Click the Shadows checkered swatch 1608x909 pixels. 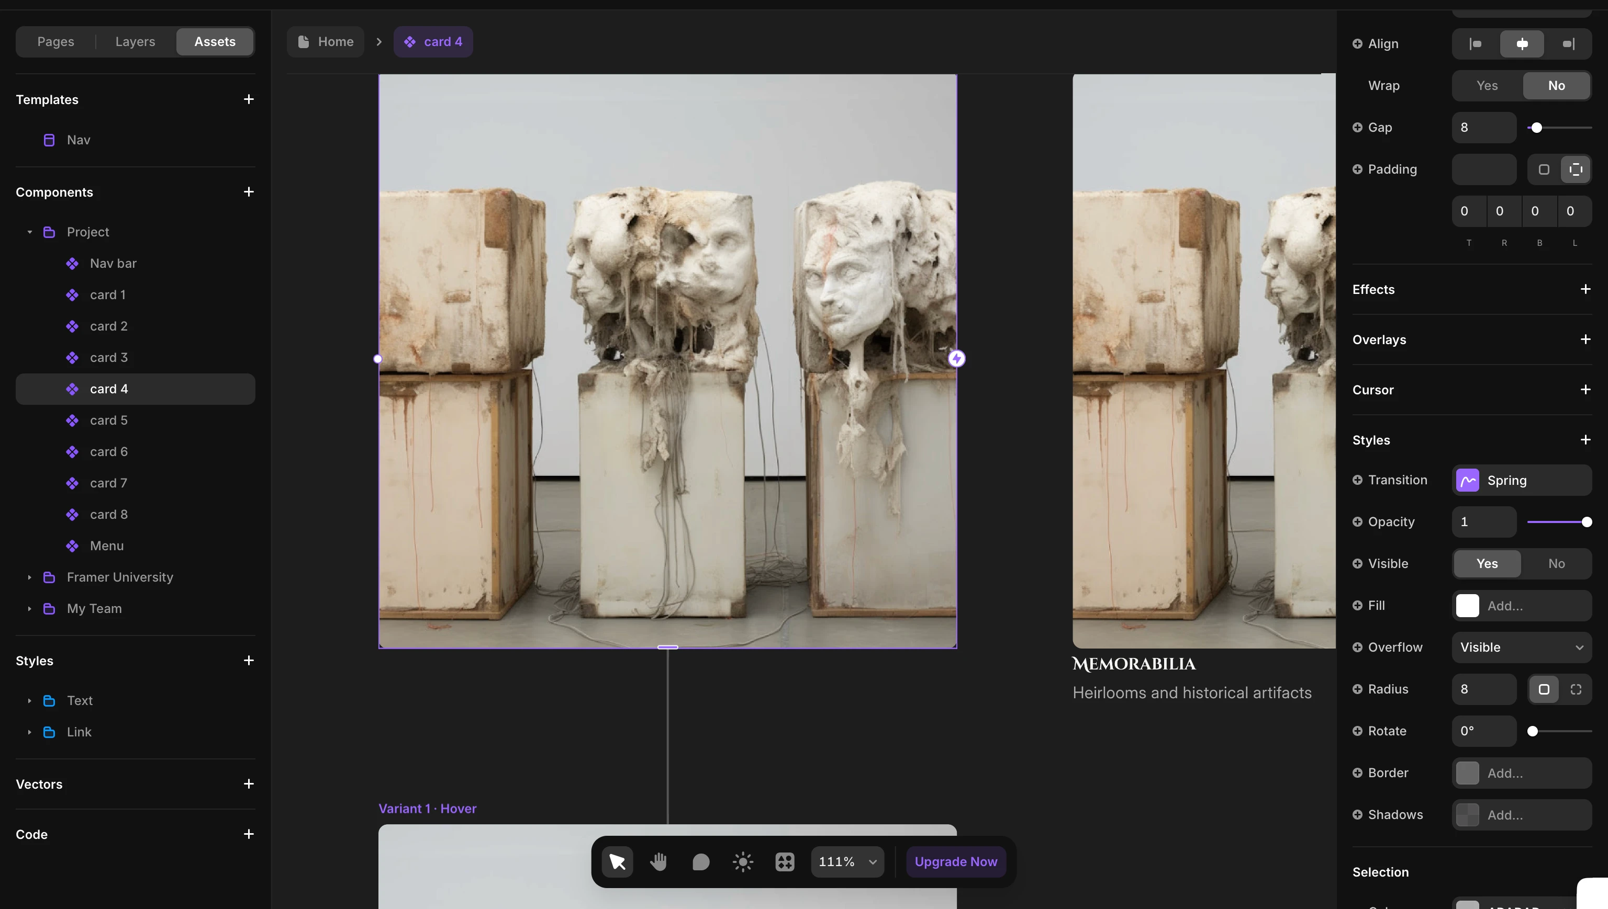[x=1467, y=815]
